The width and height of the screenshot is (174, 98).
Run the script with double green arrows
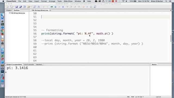[43, 7]
